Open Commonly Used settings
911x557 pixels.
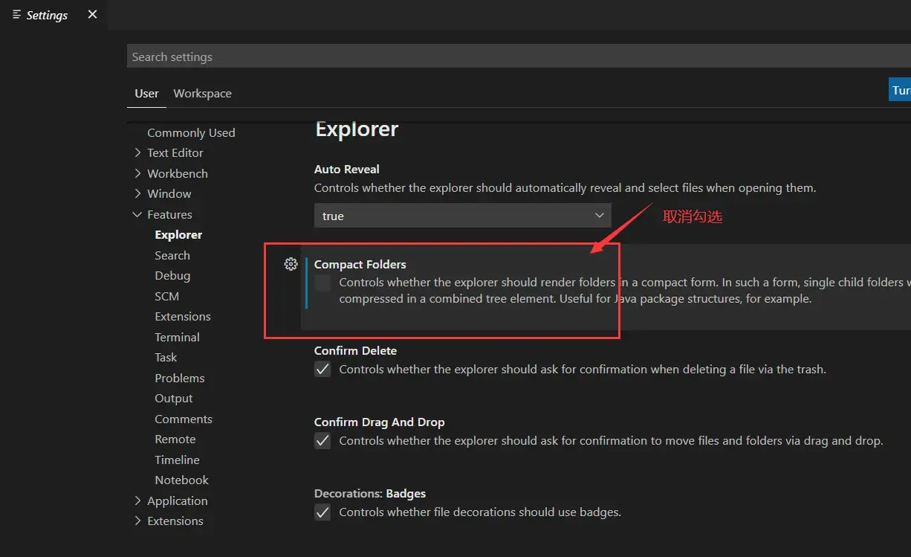(191, 132)
